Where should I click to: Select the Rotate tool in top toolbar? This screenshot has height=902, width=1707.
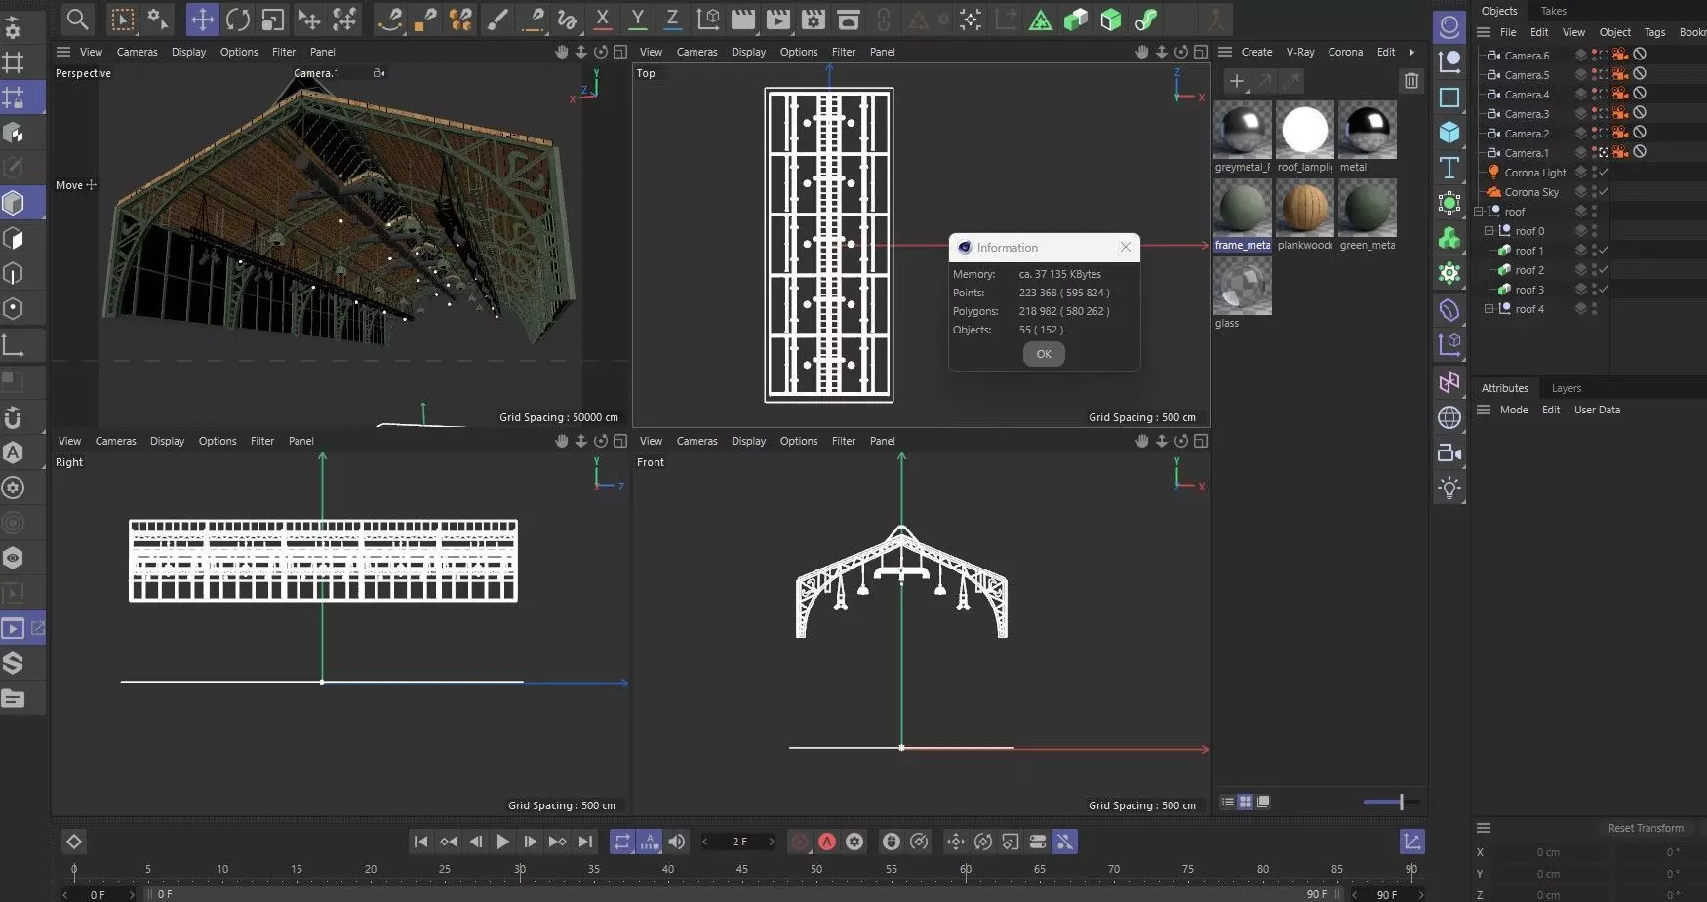tap(237, 20)
